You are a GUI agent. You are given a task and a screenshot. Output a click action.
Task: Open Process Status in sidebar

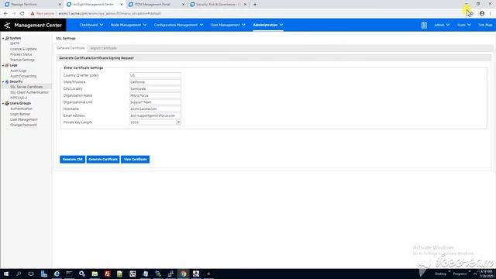(21, 54)
